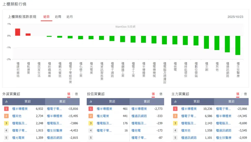Click the -15,816 value in 外資 賣超

[x=73, y=109]
